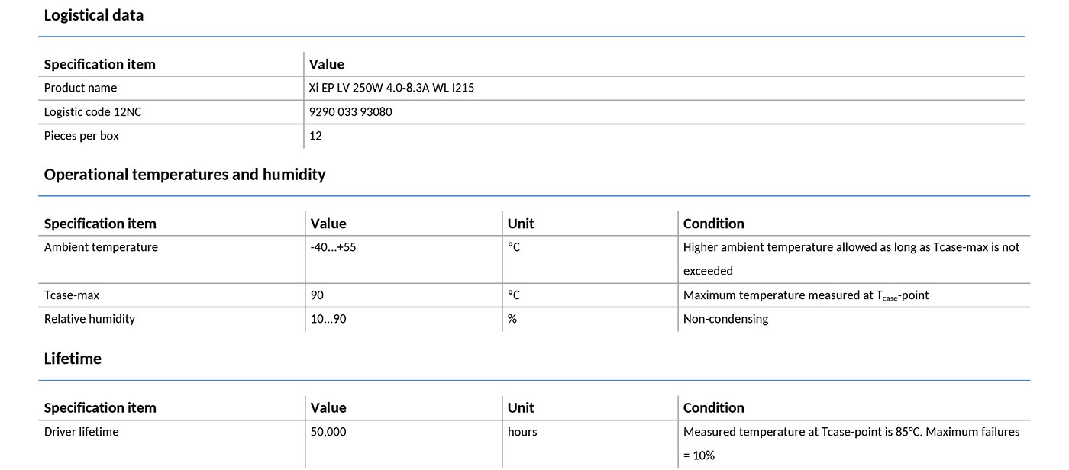
Task: Click the Operational temperatures and humidity heading
Action: pyautogui.click(x=185, y=175)
